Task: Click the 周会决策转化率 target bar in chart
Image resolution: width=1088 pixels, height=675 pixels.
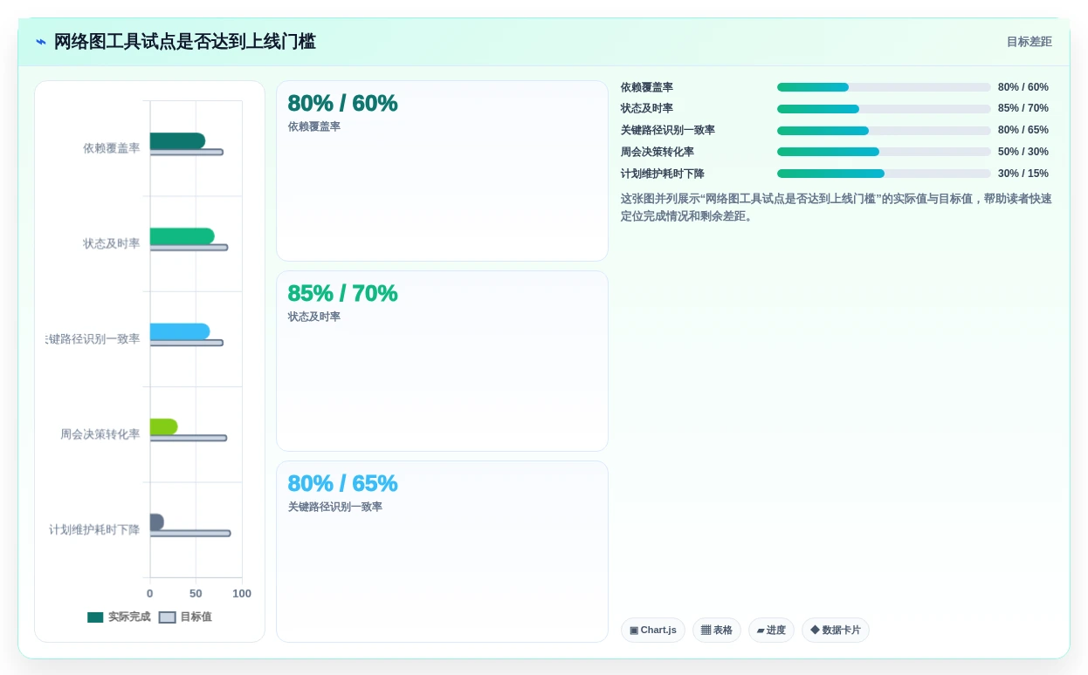Action: [188, 438]
